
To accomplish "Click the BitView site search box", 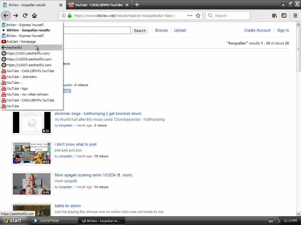I will 97,30.
